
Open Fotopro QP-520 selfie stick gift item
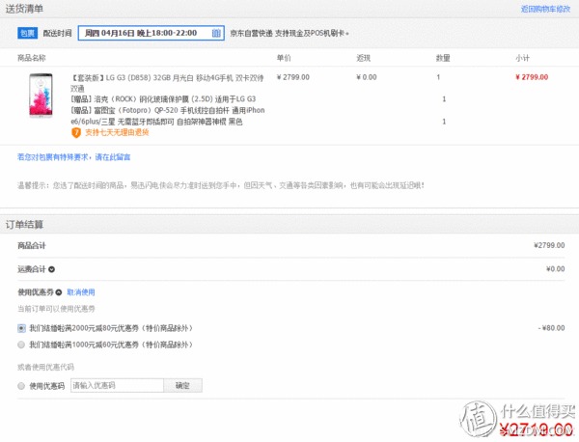point(168,116)
